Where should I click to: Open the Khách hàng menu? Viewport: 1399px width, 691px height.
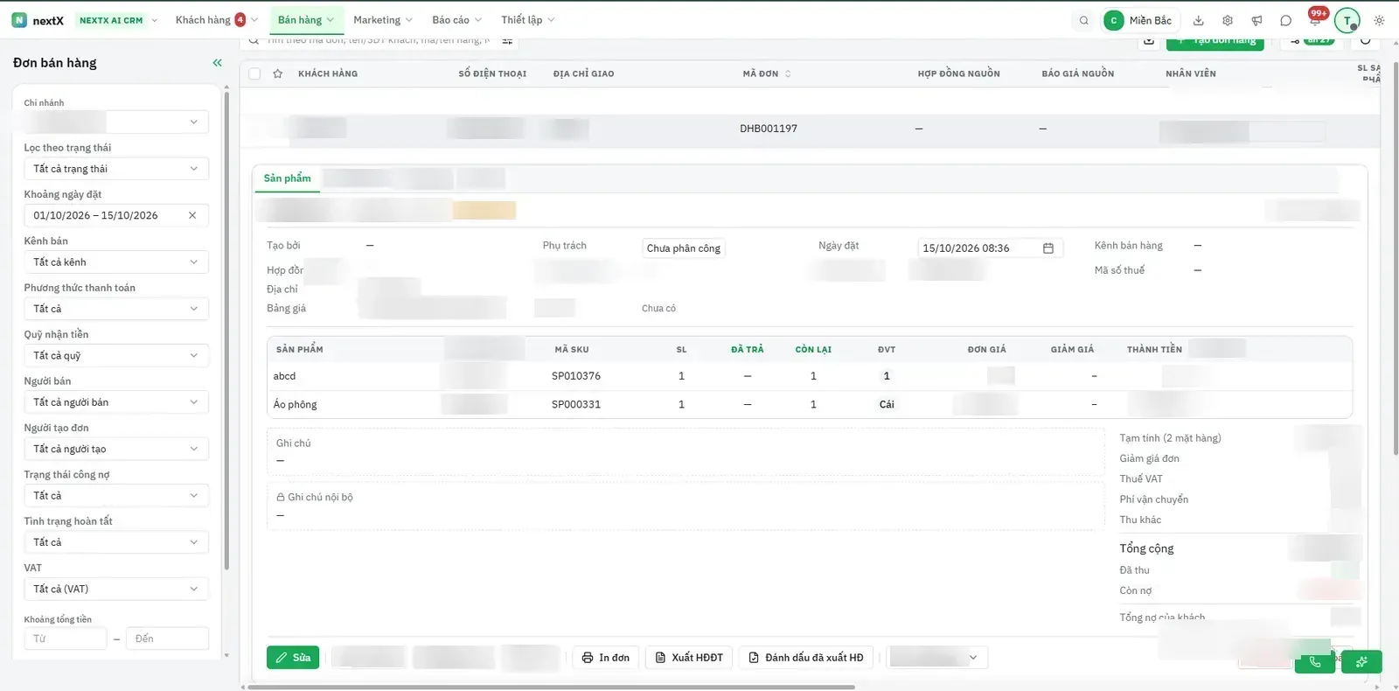pyautogui.click(x=216, y=20)
